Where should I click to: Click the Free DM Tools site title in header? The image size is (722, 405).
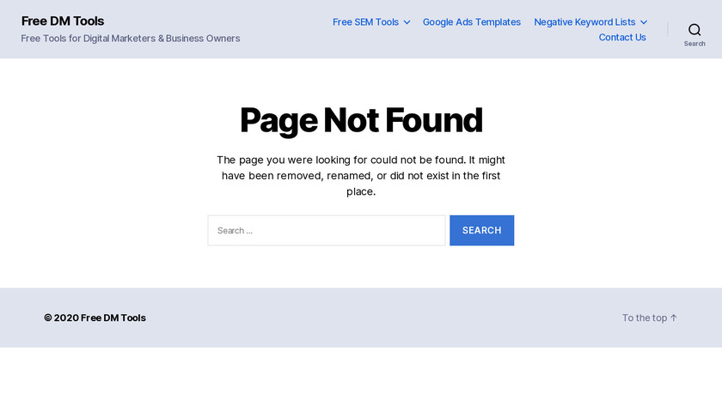tap(63, 21)
